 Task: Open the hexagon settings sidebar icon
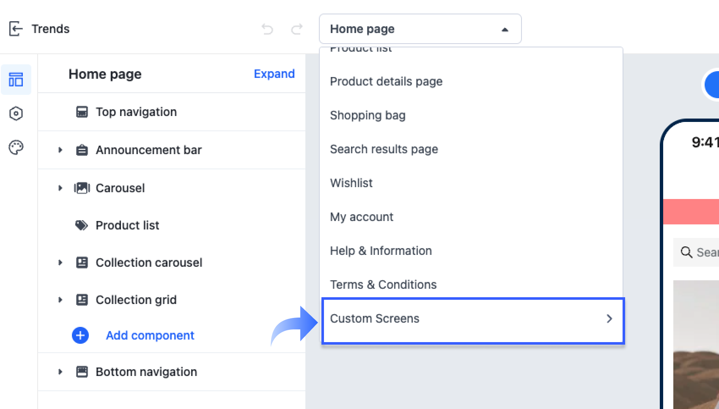[x=16, y=113]
